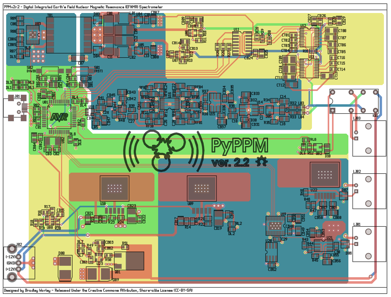Viewport: 391px width, 297px height.
Task: Click the U23 component label
Action: 100,264
